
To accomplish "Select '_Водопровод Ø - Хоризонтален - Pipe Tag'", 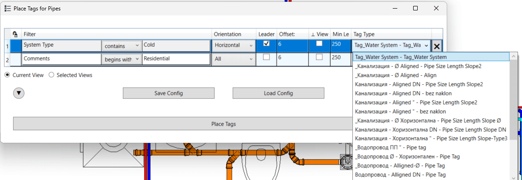I will pos(431,156).
